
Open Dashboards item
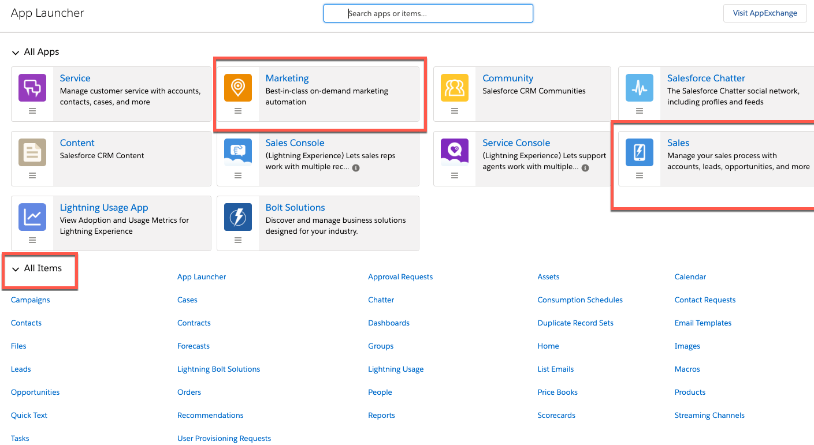tap(389, 323)
